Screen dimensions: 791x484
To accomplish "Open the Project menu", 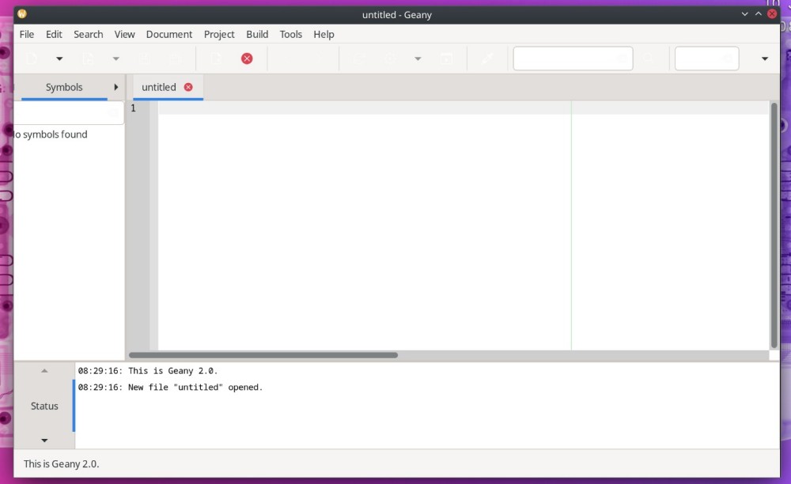I will [219, 34].
